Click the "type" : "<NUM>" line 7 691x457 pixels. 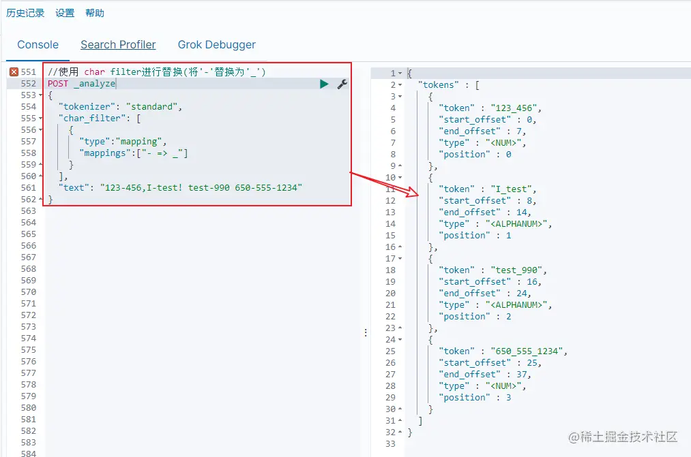point(482,143)
